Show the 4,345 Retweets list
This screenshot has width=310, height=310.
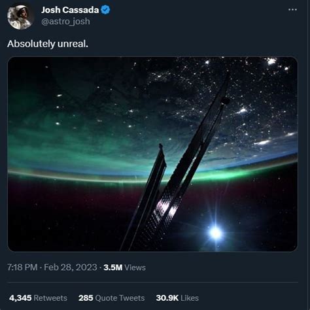coord(39,298)
